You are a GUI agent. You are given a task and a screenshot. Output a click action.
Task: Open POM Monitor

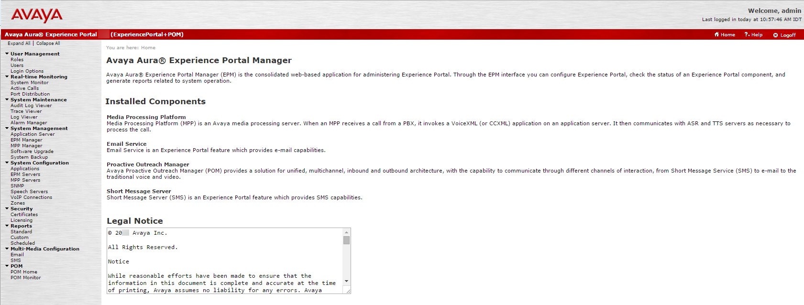click(26, 278)
